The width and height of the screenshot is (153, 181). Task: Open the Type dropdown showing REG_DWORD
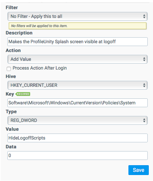(x=78, y=121)
